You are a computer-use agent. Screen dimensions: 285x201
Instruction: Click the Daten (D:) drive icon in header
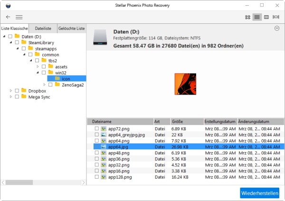pos(100,37)
